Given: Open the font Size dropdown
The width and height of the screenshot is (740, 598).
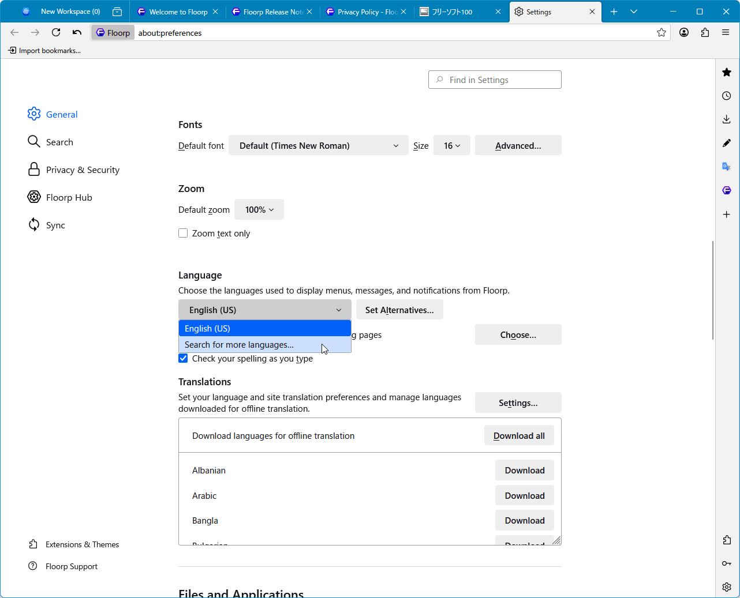Looking at the screenshot, I should [452, 145].
